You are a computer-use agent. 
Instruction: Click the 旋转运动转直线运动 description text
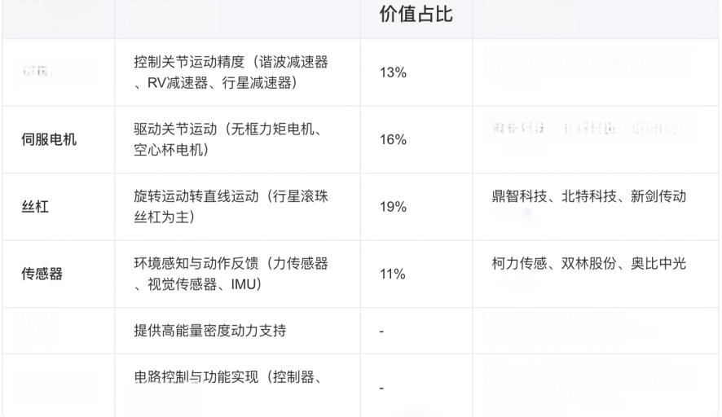click(196, 196)
